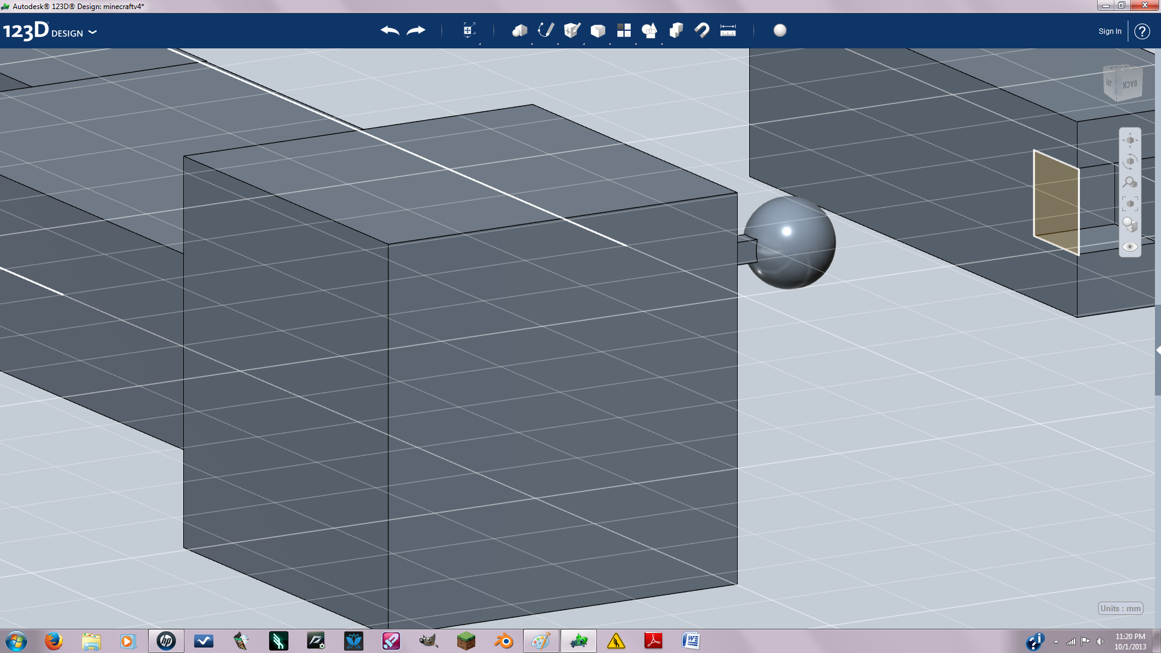Click the view cube BACK face

click(x=1130, y=84)
